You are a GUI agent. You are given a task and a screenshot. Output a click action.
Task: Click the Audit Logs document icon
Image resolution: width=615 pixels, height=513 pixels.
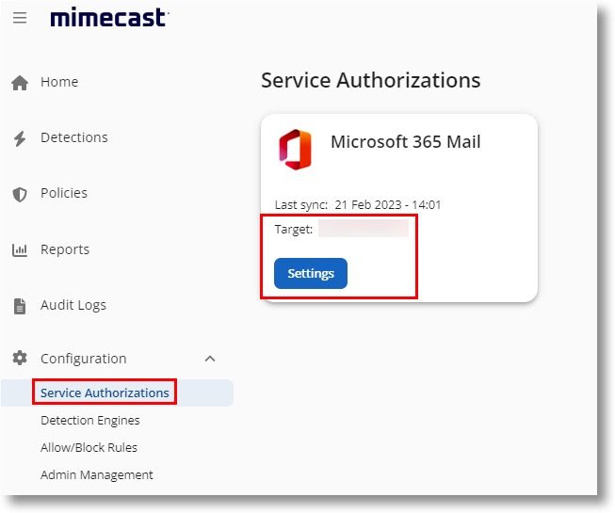point(20,306)
